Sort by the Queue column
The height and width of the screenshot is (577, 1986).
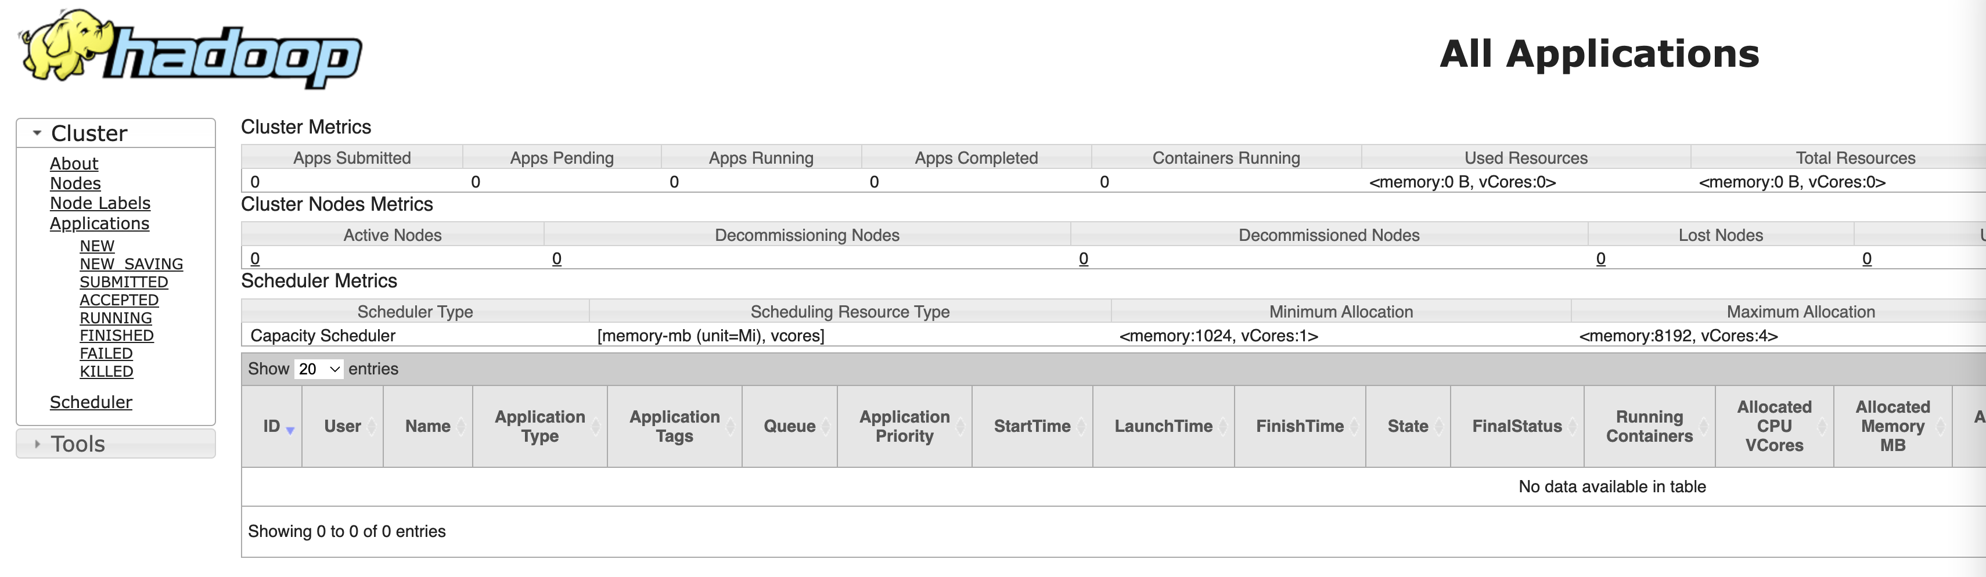[x=790, y=426]
